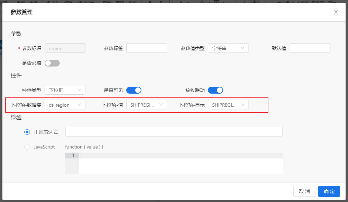Select the JavaScript radio button
348x202 pixels.
click(27, 147)
